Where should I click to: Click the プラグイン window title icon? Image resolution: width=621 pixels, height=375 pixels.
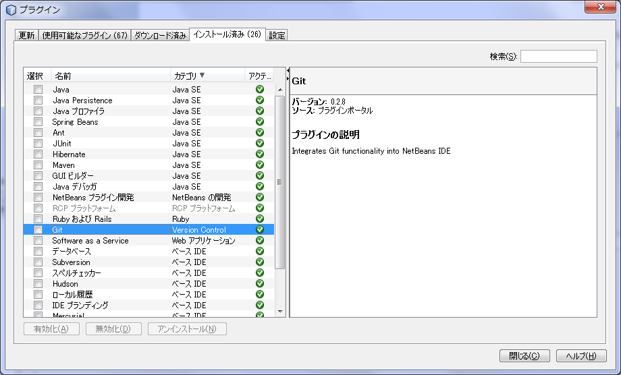coord(11,9)
